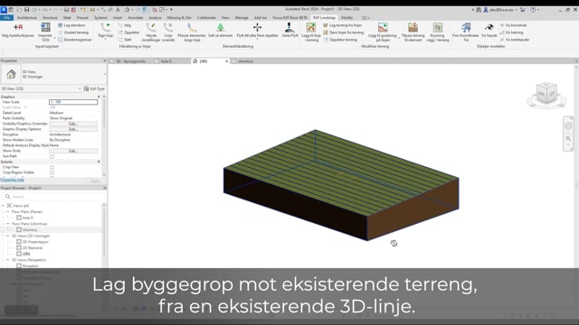This screenshot has height=325, width=579.
Task: Click the Høyde innstillinger icon
Action: click(151, 27)
